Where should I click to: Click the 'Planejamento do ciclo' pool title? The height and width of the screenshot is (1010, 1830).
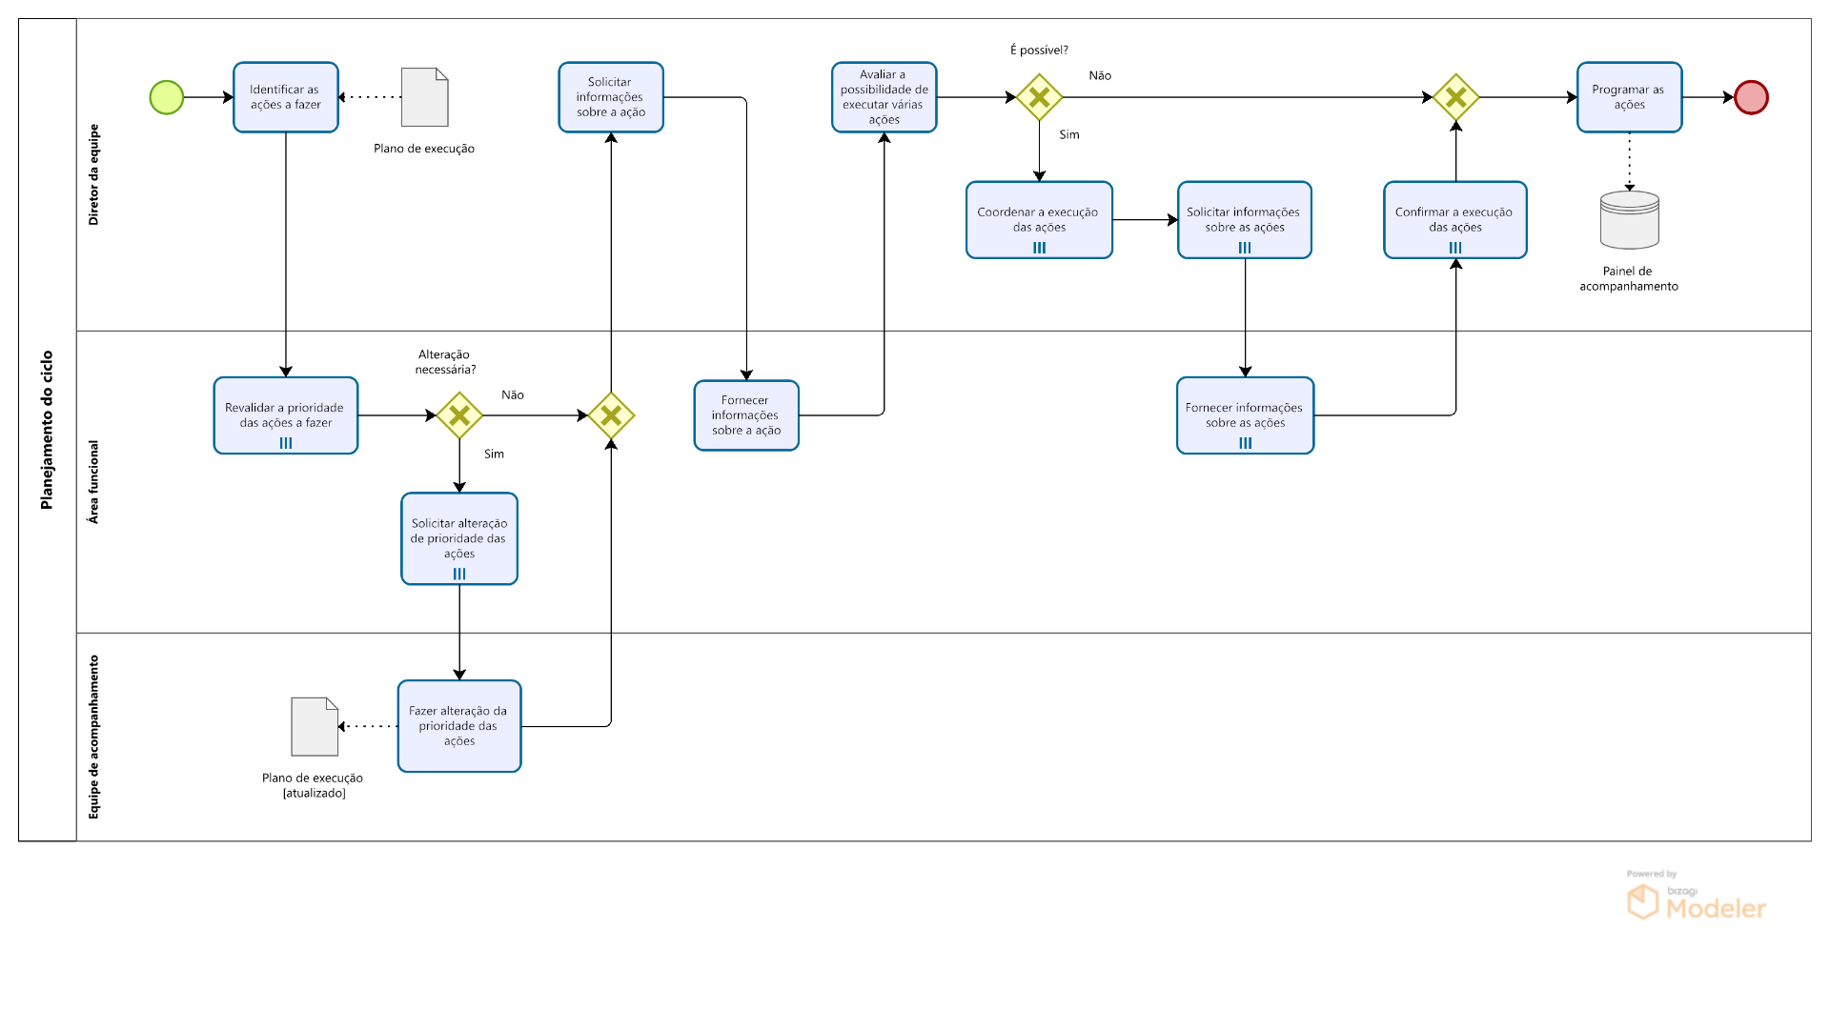(x=47, y=430)
